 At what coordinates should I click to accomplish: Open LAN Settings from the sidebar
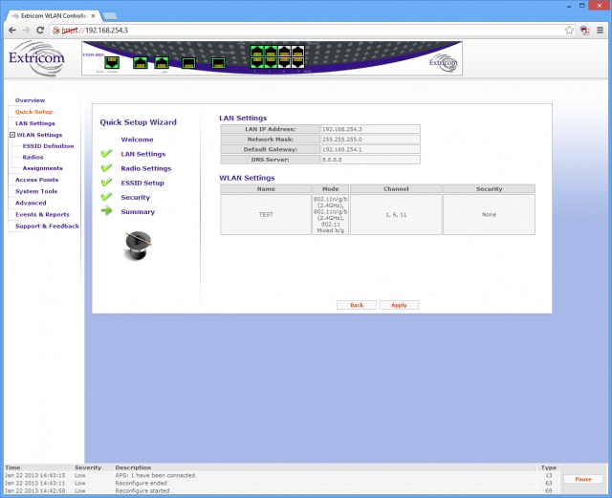[35, 123]
